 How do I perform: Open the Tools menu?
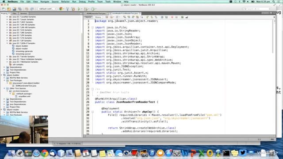[x=108, y=2]
